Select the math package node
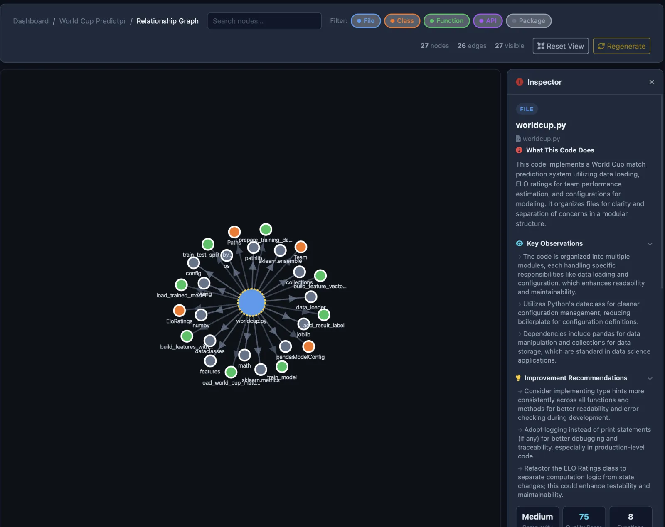This screenshot has height=527, width=665. [x=244, y=355]
